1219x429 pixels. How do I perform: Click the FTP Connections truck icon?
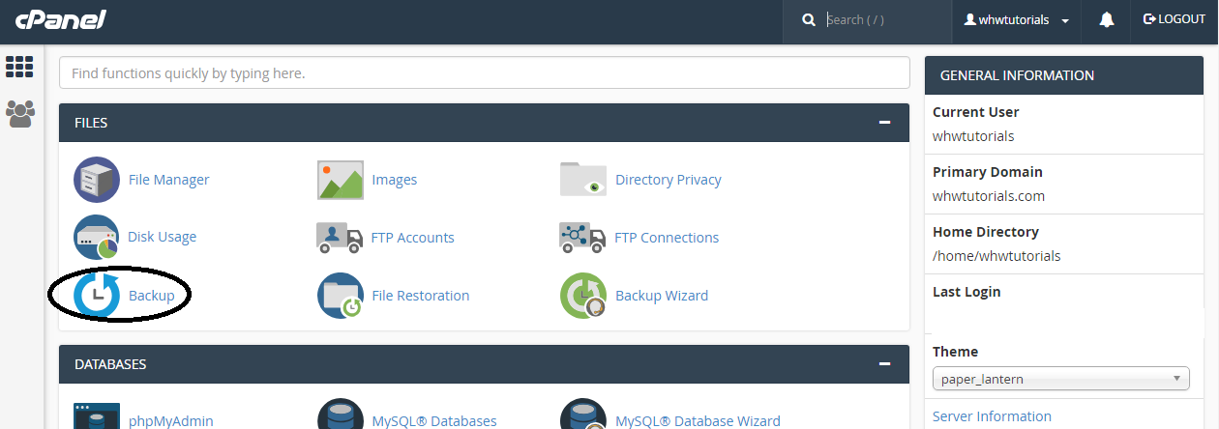point(583,238)
